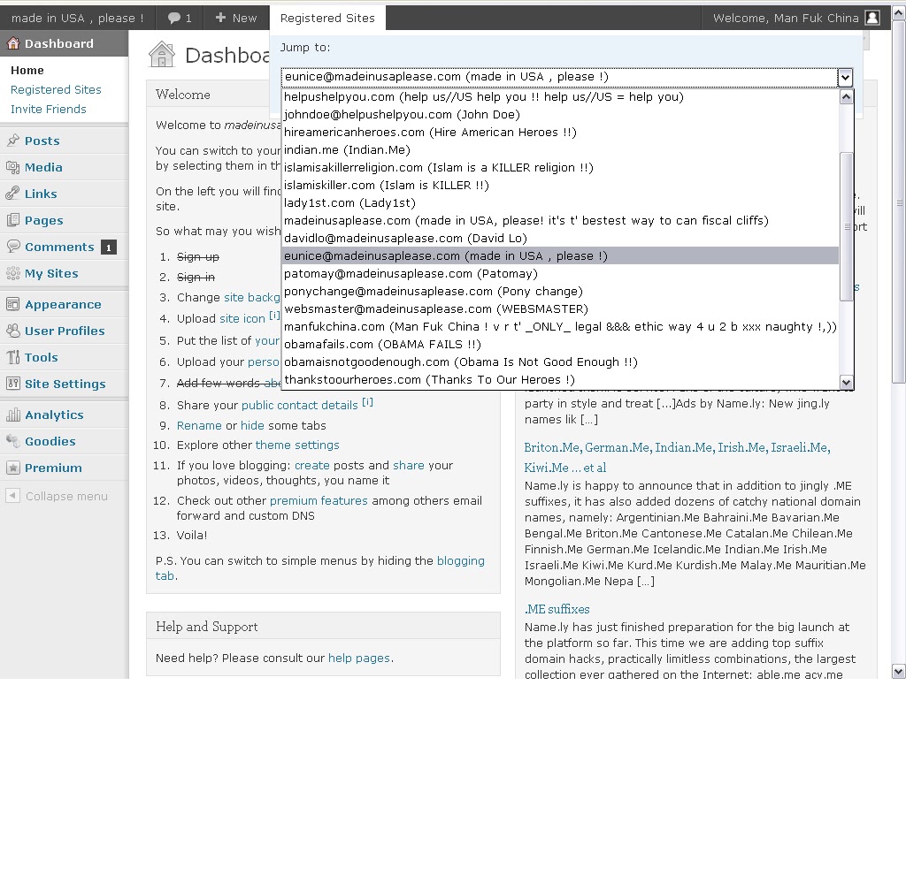Select ponychange@madeinusaplease.com option
Image resolution: width=906 pixels, height=883 pixels.
tap(560, 292)
